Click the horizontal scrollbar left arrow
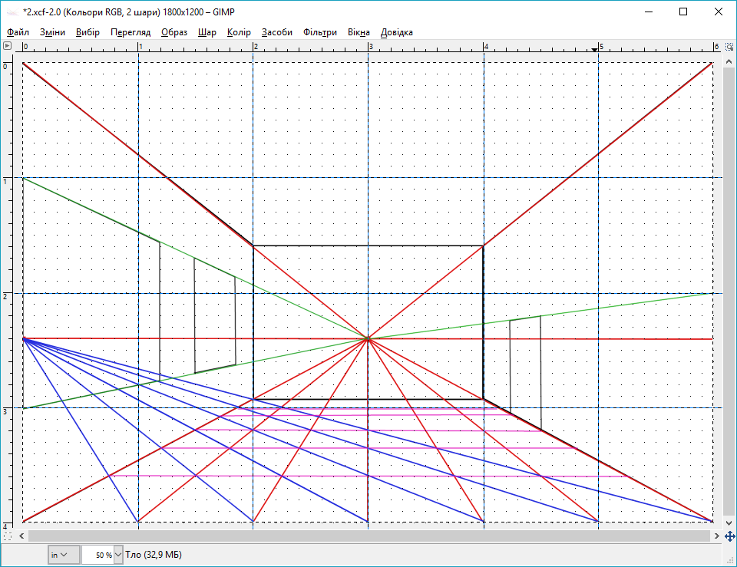The width and height of the screenshot is (737, 567). (21, 536)
